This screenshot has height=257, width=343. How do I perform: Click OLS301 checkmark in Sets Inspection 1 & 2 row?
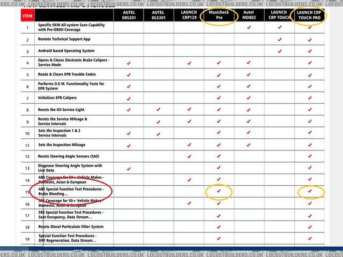159,133
